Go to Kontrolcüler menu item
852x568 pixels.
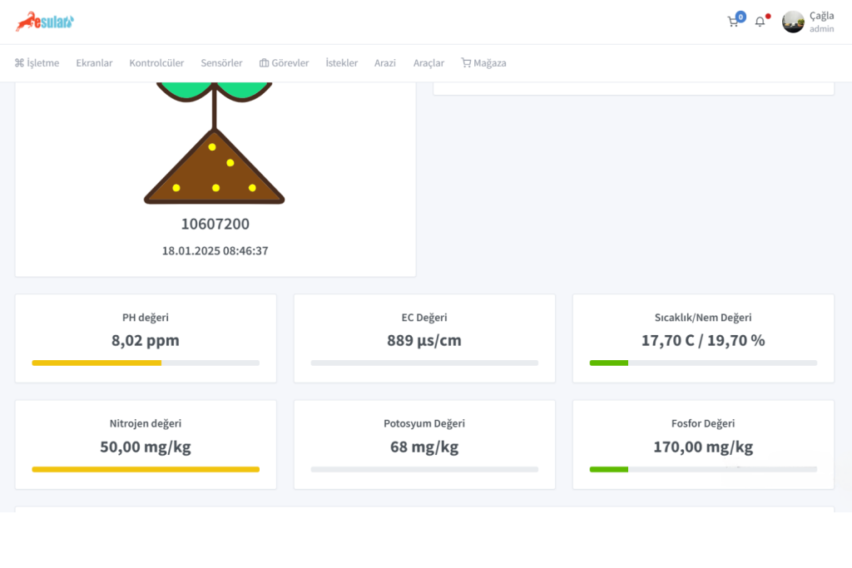(x=156, y=62)
